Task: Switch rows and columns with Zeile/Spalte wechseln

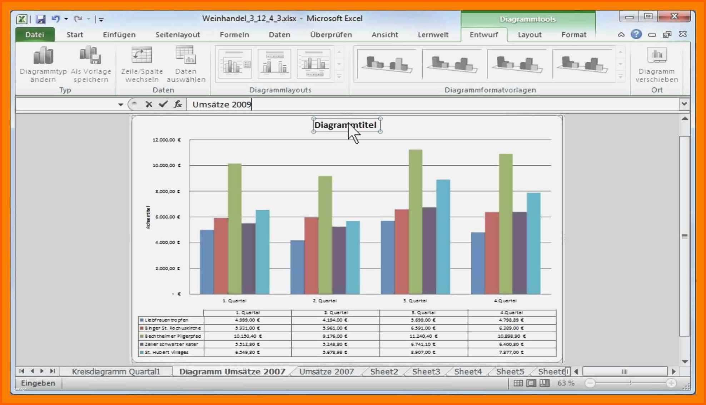Action: coord(142,64)
